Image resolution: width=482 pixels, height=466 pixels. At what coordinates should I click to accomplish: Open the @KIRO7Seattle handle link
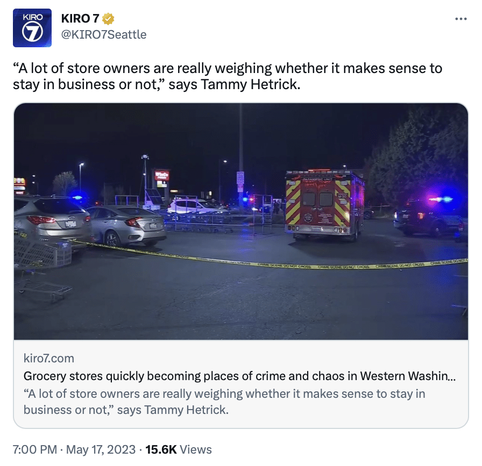[104, 35]
